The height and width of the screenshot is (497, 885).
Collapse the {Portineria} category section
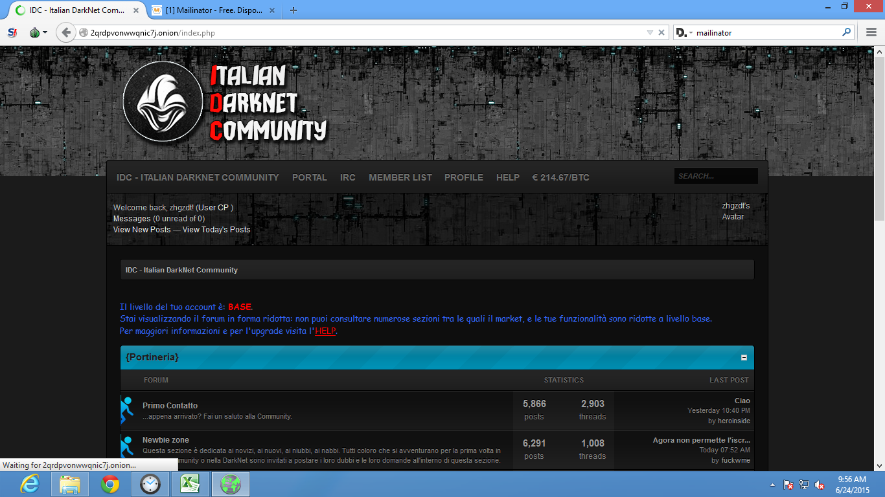pyautogui.click(x=744, y=357)
